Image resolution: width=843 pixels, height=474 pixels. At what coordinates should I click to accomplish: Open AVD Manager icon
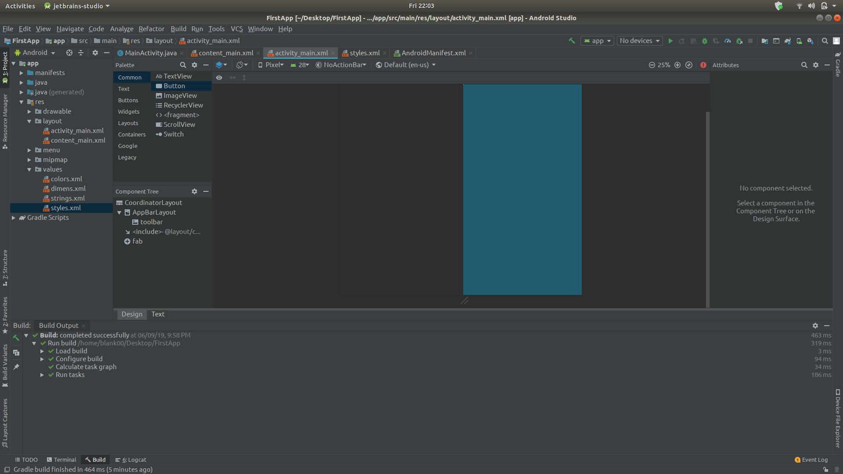799,41
